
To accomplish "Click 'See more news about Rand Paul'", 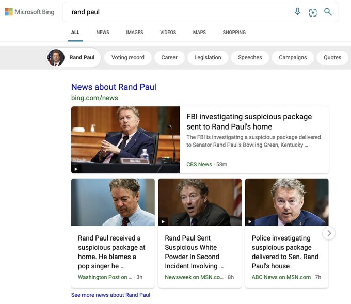I will (110, 295).
